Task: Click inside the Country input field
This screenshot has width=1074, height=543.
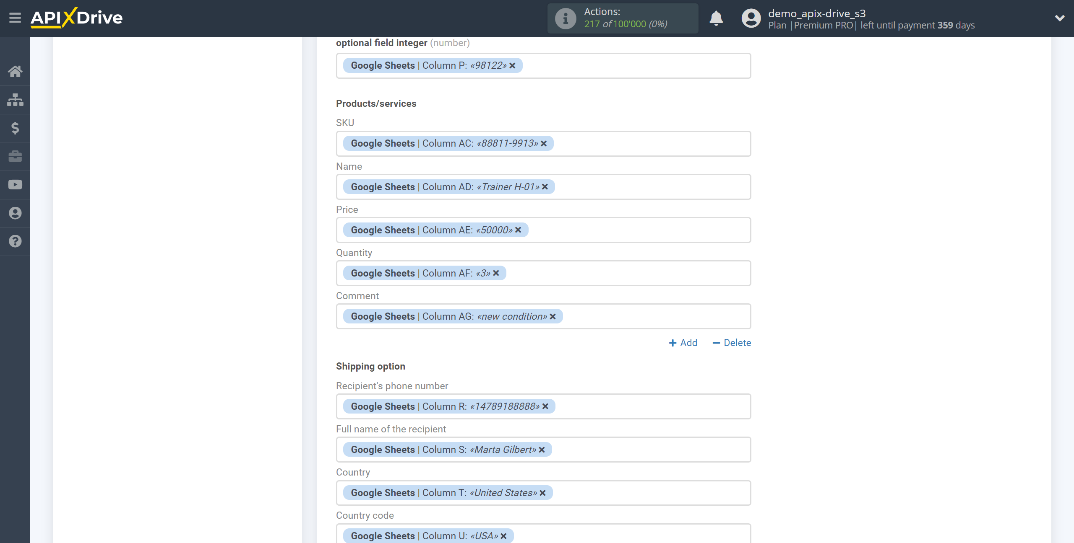Action: click(543, 493)
